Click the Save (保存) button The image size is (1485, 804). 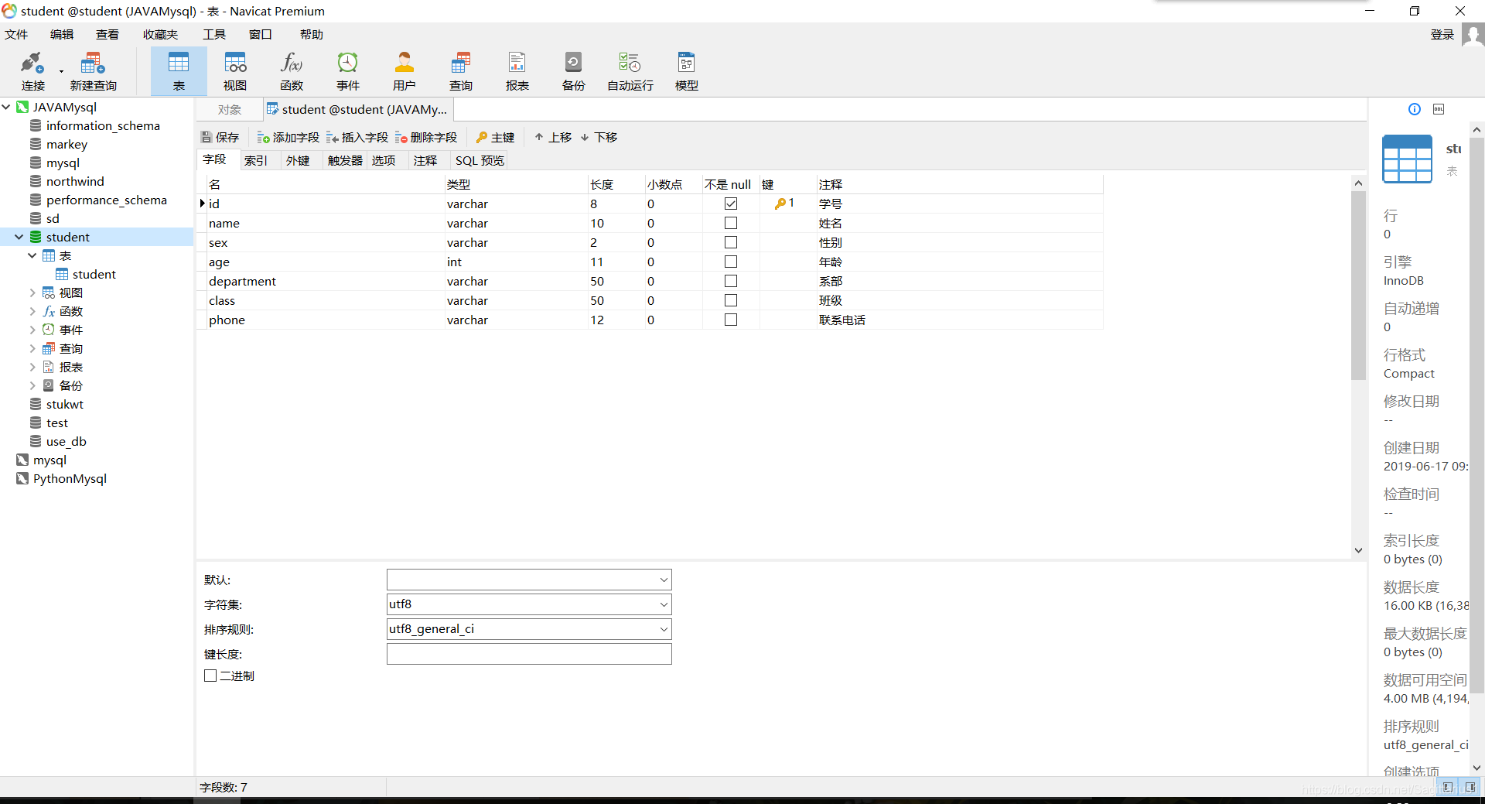[220, 137]
